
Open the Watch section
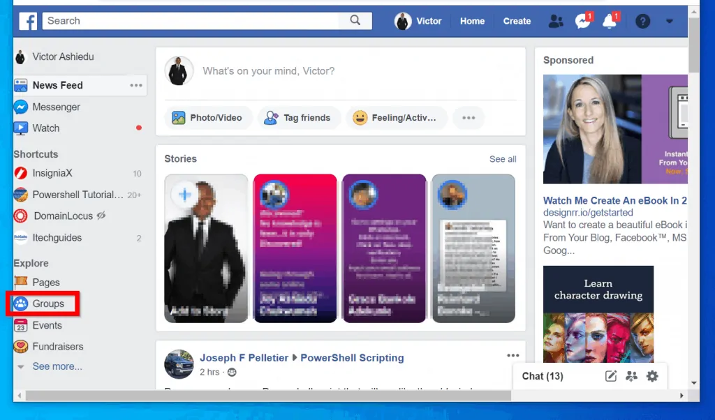tap(46, 128)
